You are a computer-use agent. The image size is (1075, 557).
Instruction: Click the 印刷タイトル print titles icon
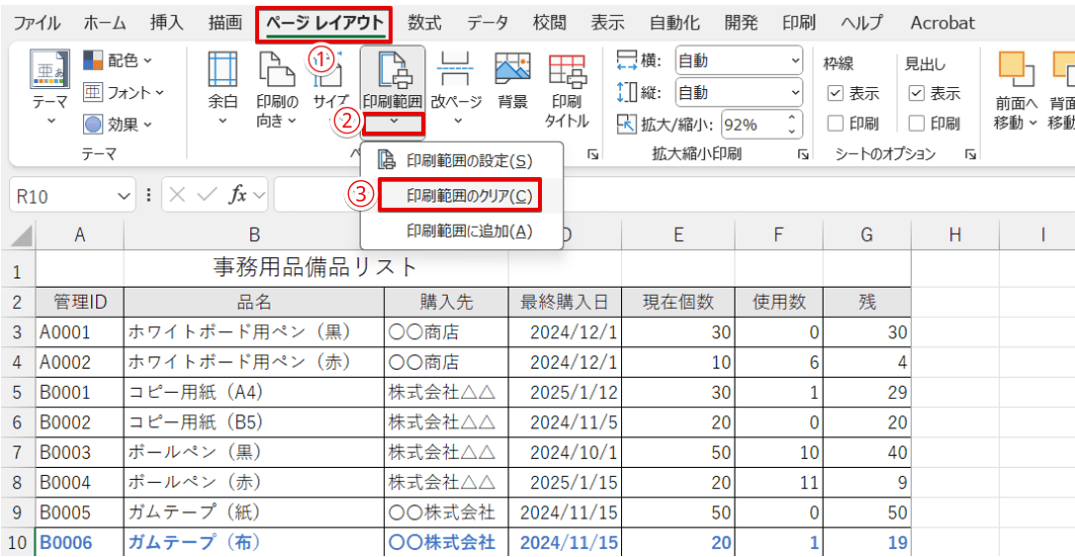[567, 70]
